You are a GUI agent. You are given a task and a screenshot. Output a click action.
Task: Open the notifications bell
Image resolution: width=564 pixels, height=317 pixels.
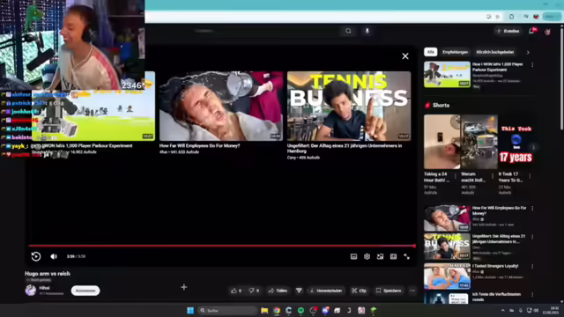531,31
